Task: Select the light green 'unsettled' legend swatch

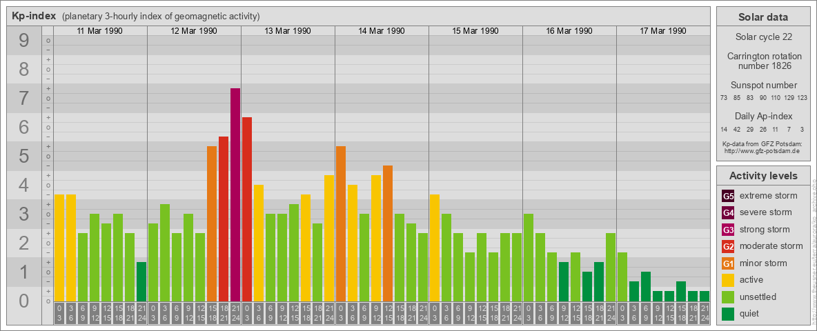Action: 728,297
